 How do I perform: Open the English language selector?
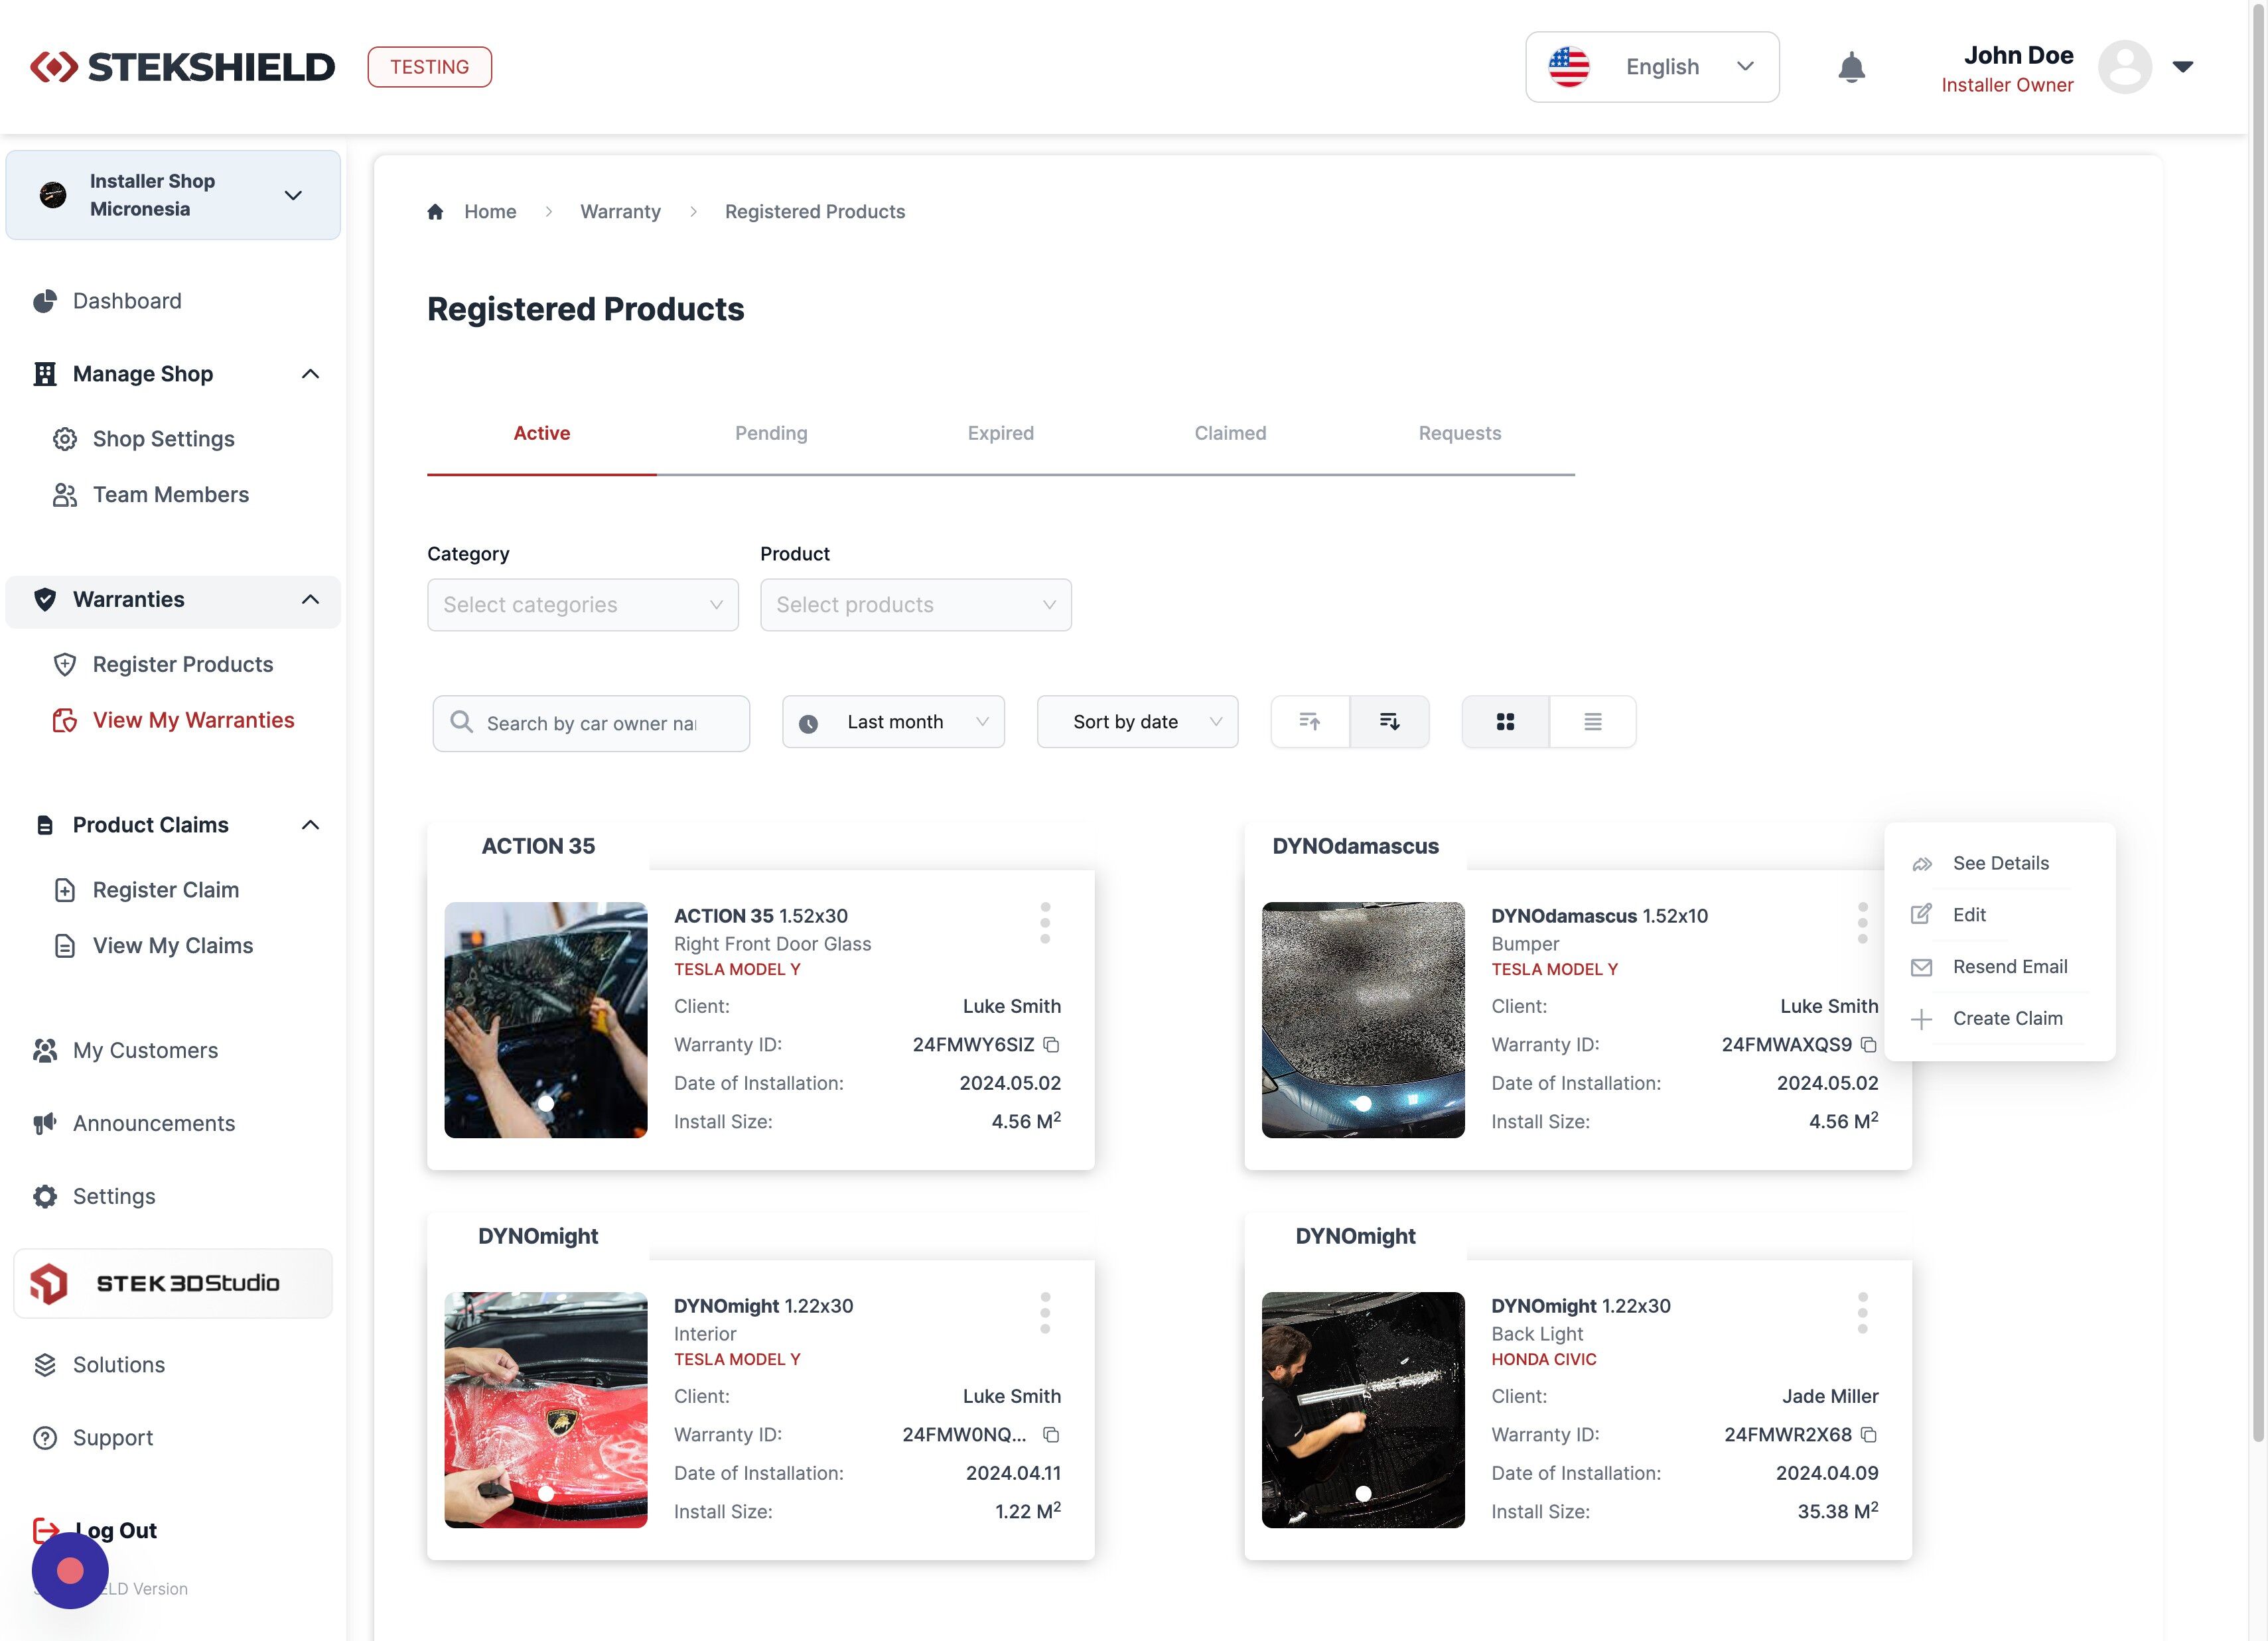click(x=1652, y=67)
